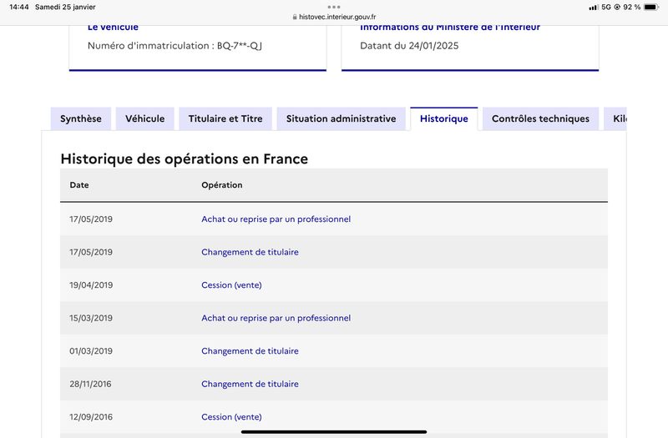Click the 28/11/2016 Changement de titulaire link

pos(250,384)
